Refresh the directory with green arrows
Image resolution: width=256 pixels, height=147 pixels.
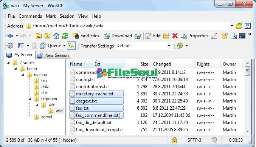[65, 36]
